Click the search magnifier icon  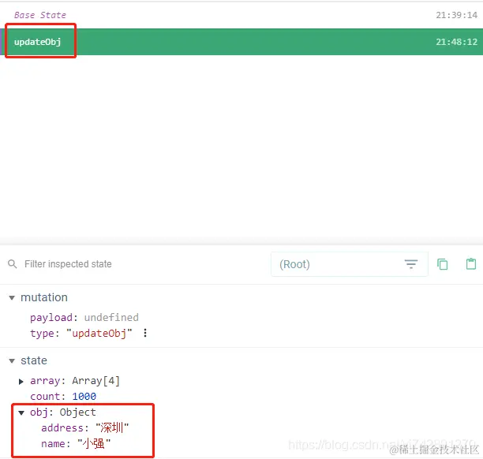tap(13, 264)
